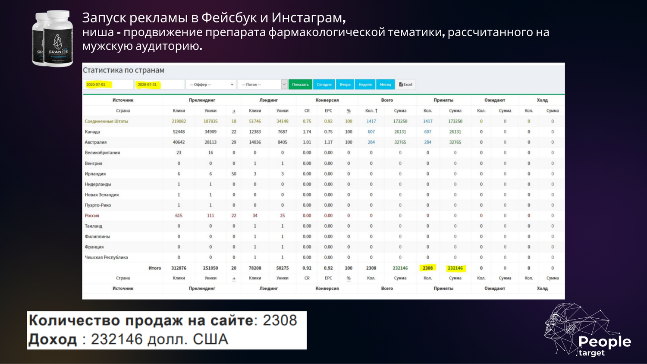Click the Статистика по странам heading

[x=123, y=70]
